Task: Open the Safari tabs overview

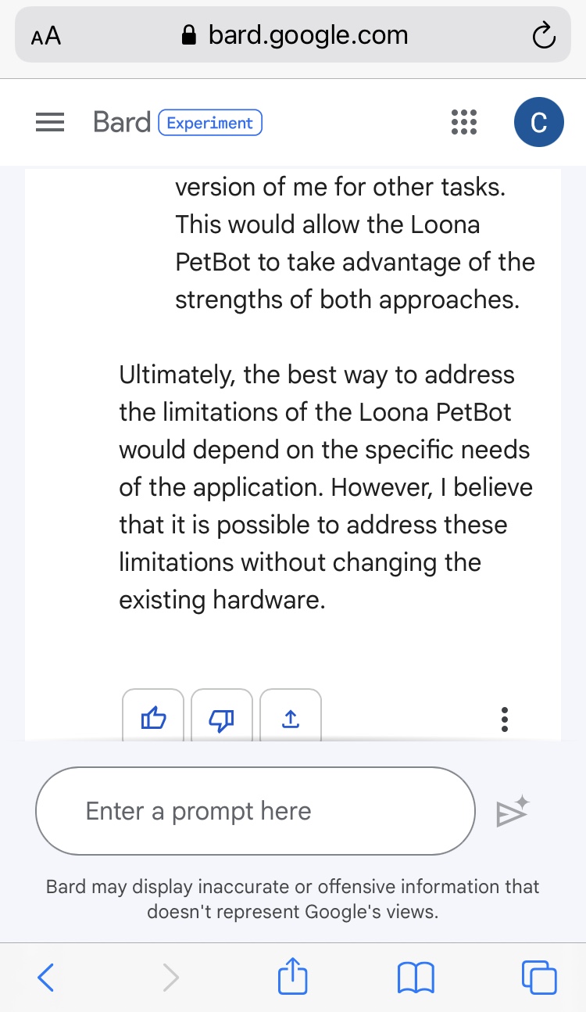Action: tap(538, 977)
